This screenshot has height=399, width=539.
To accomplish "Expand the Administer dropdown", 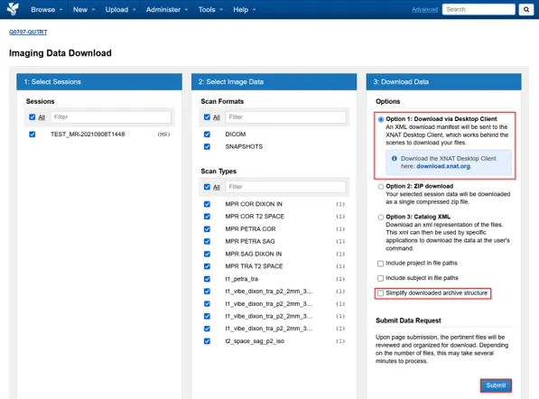I will click(167, 10).
